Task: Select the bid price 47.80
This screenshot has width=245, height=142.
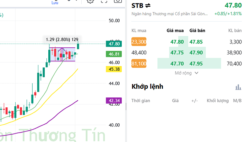Action: [177, 42]
